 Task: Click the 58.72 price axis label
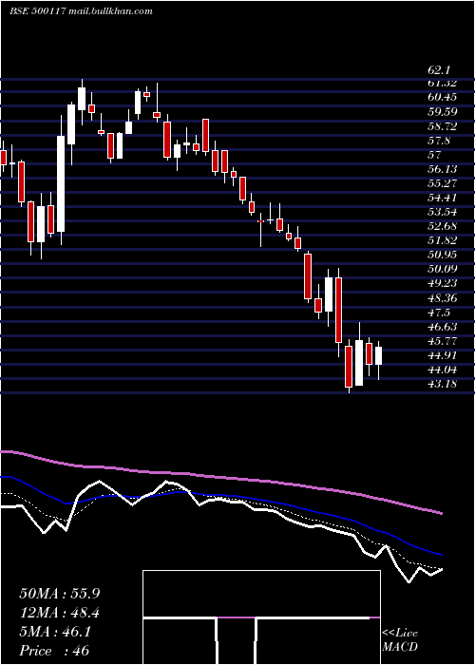tap(442, 126)
